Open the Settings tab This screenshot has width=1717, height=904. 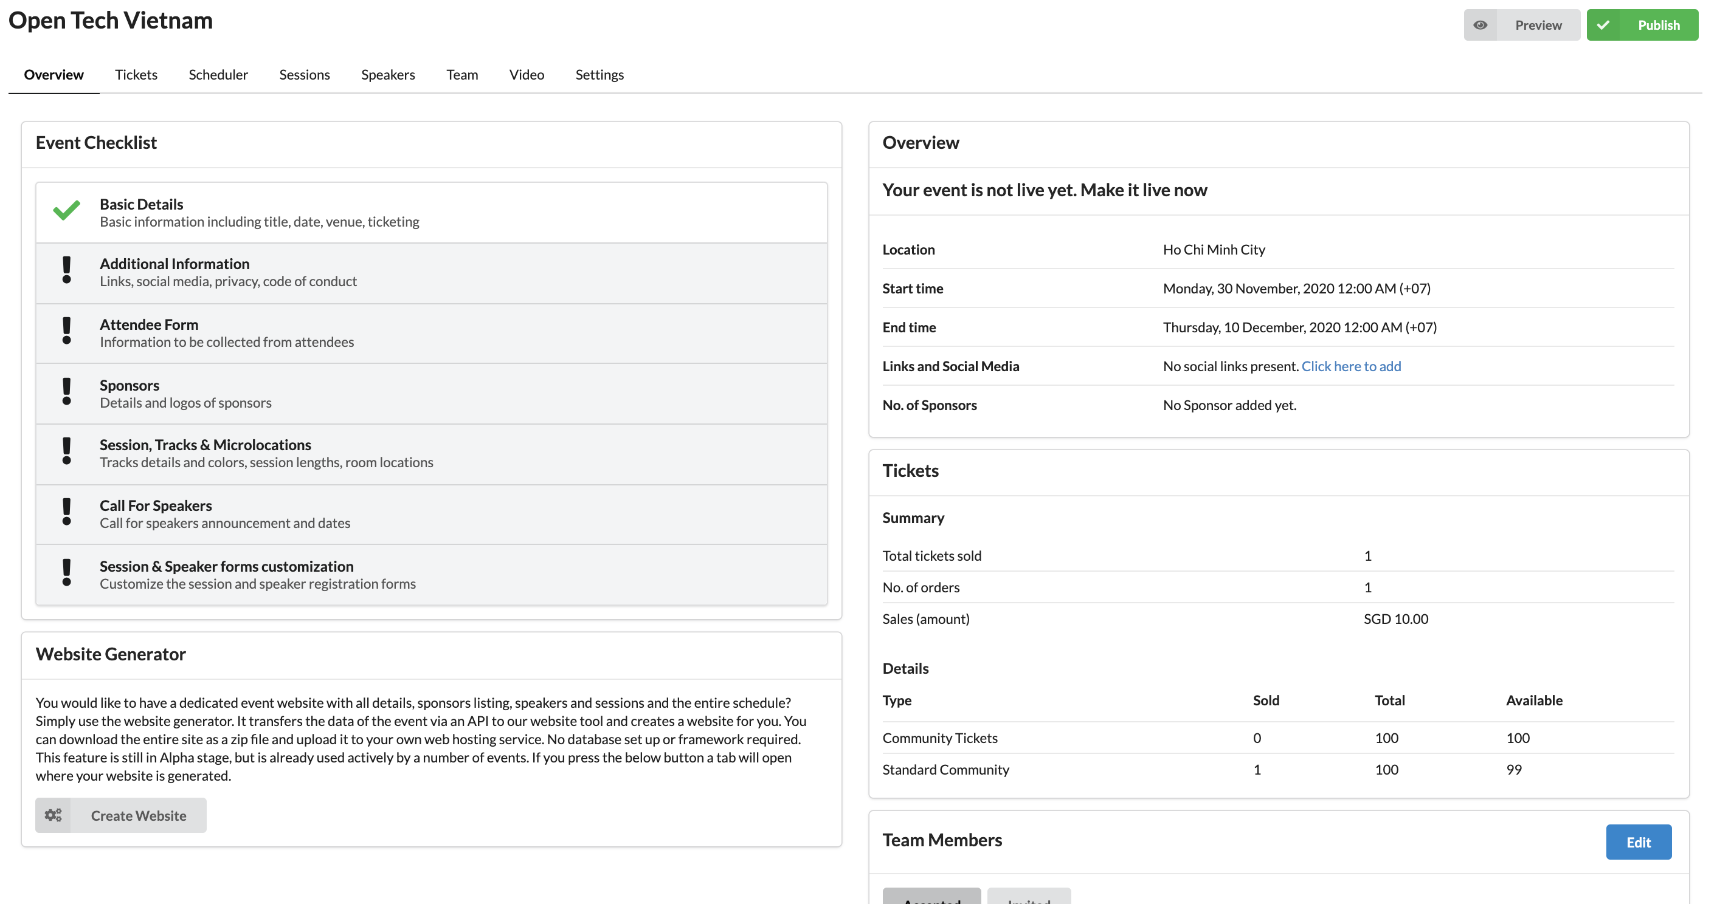pos(599,75)
